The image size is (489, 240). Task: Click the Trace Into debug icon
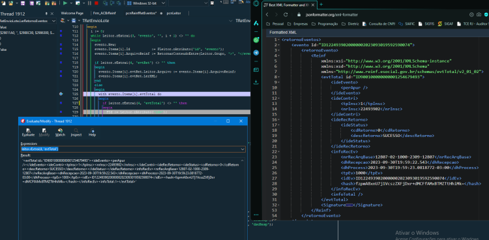pos(105,3)
